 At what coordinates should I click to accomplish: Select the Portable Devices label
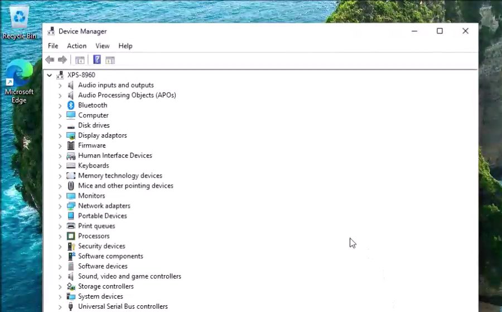pos(103,216)
